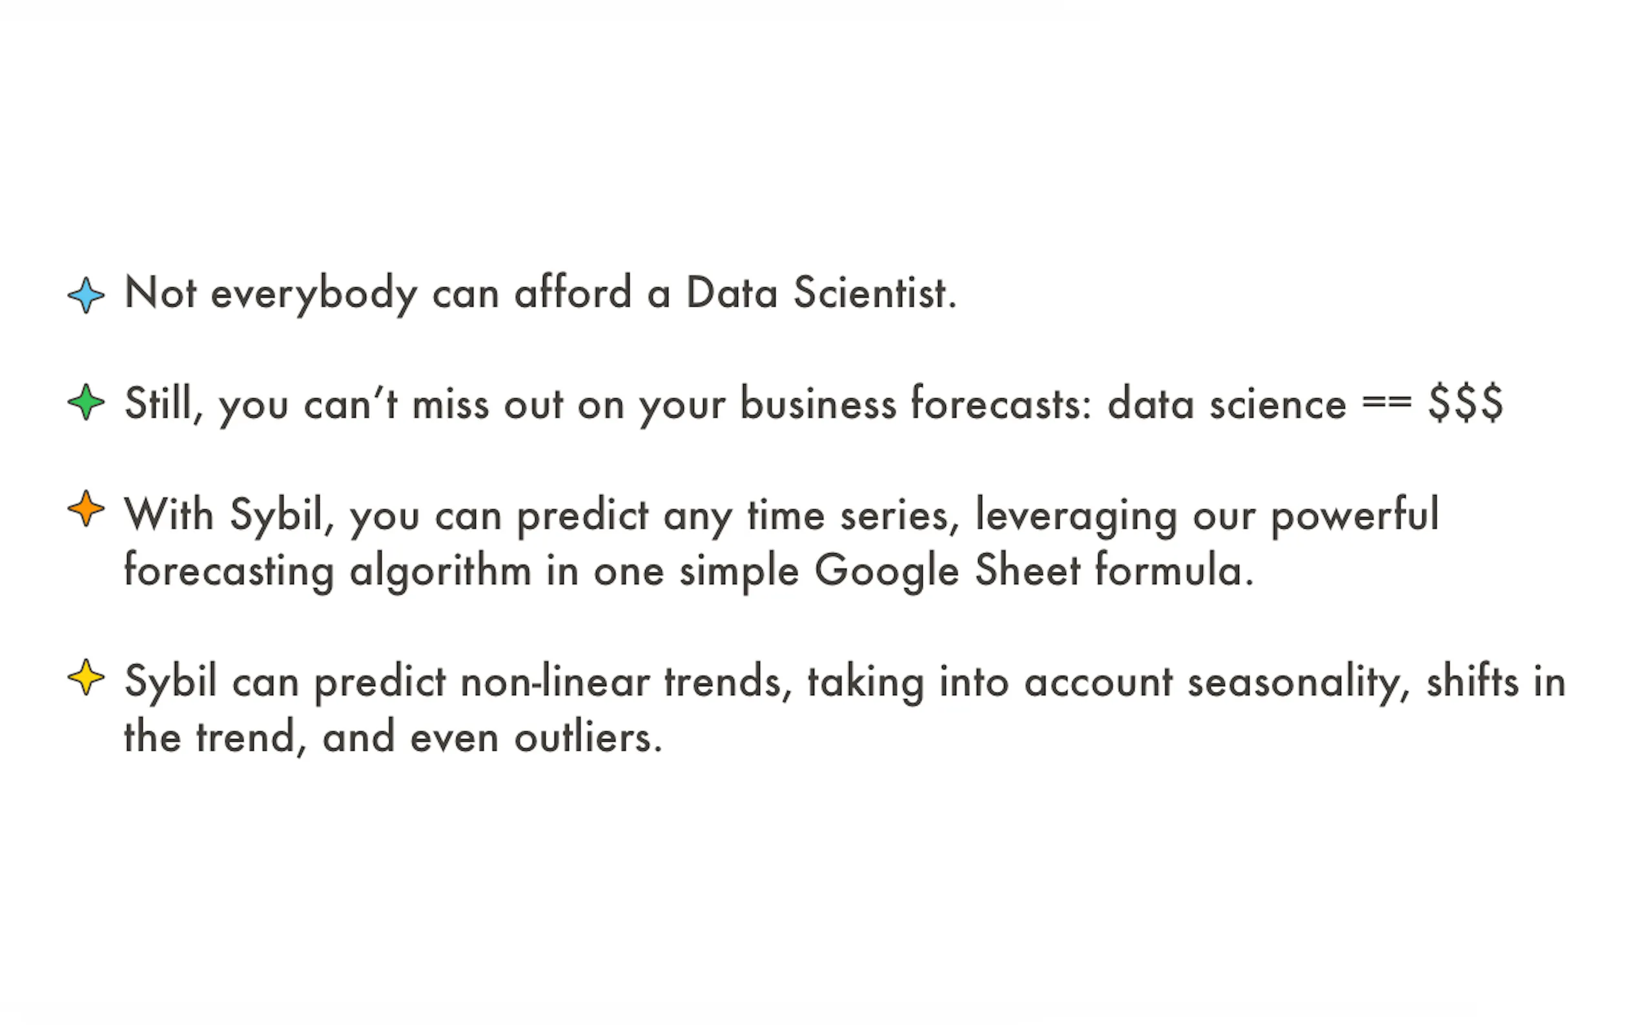Click the words "With Sybil"
This screenshot has width=1640, height=1025.
(224, 514)
